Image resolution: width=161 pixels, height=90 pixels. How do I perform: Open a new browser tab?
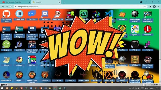click(x=64, y=2)
